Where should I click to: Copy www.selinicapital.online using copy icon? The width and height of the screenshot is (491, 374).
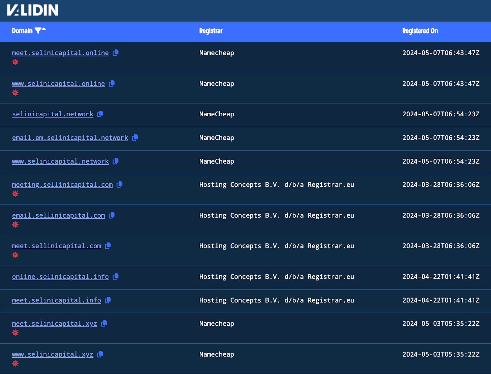(112, 83)
